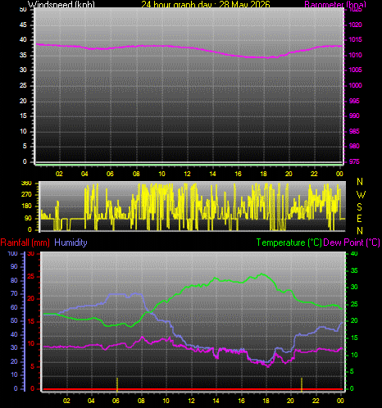This screenshot has width=382, height=408.
Task: Click 1000 on the barometer axis
Action: point(355,85)
